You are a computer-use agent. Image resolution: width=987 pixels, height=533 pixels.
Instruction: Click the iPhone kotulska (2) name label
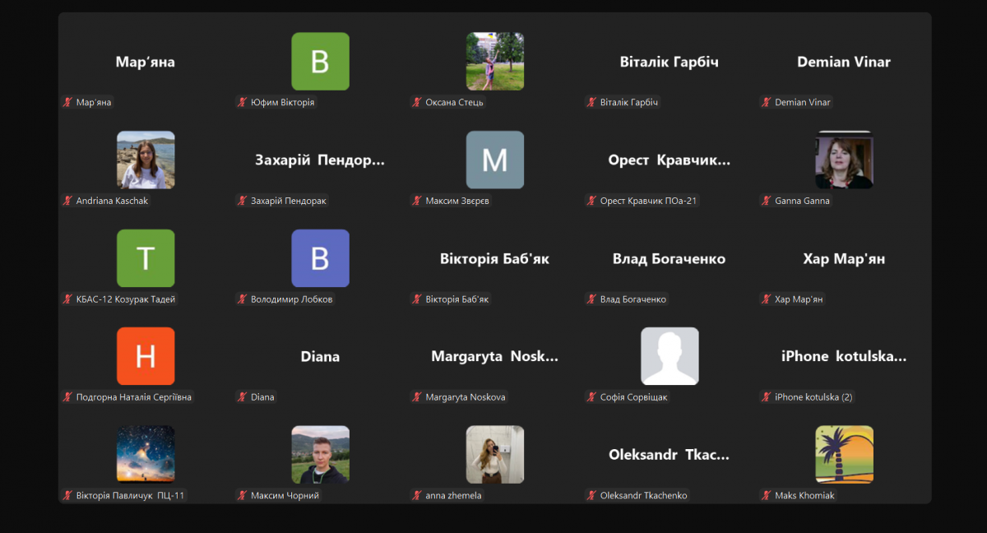(x=813, y=397)
